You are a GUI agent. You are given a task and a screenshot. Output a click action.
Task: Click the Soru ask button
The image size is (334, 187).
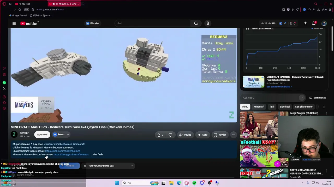[202, 135]
